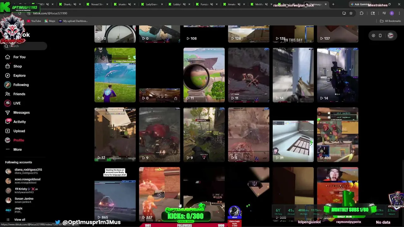Switch to the Sharky tab

(68, 4)
